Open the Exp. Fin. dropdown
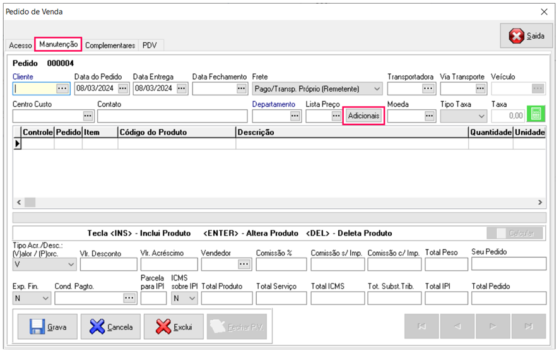559x353 pixels. 44,298
